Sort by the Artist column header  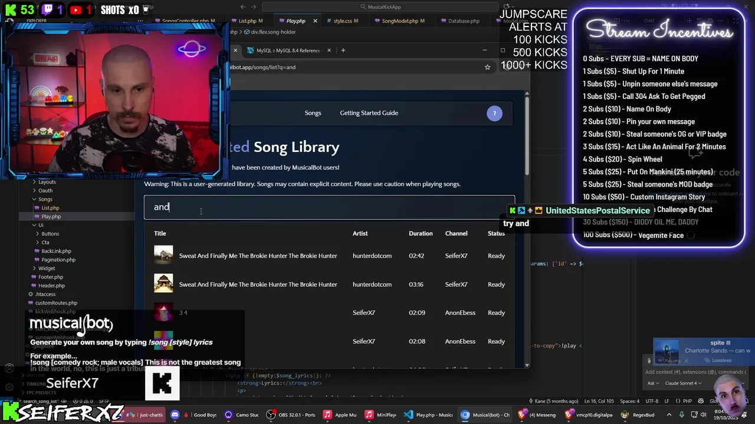[360, 233]
